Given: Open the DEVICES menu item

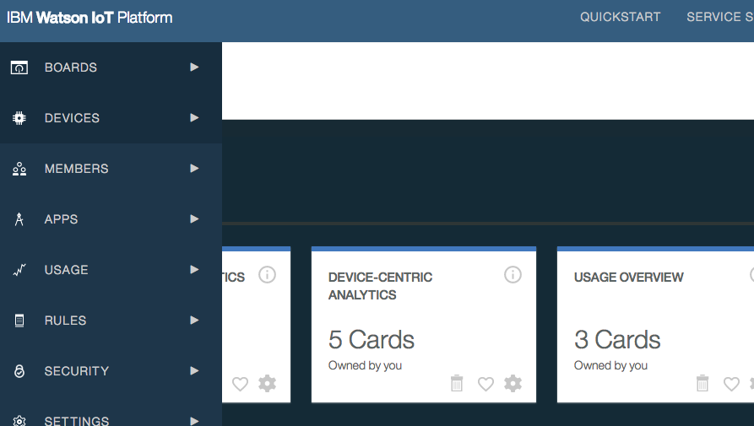Looking at the screenshot, I should tap(111, 118).
